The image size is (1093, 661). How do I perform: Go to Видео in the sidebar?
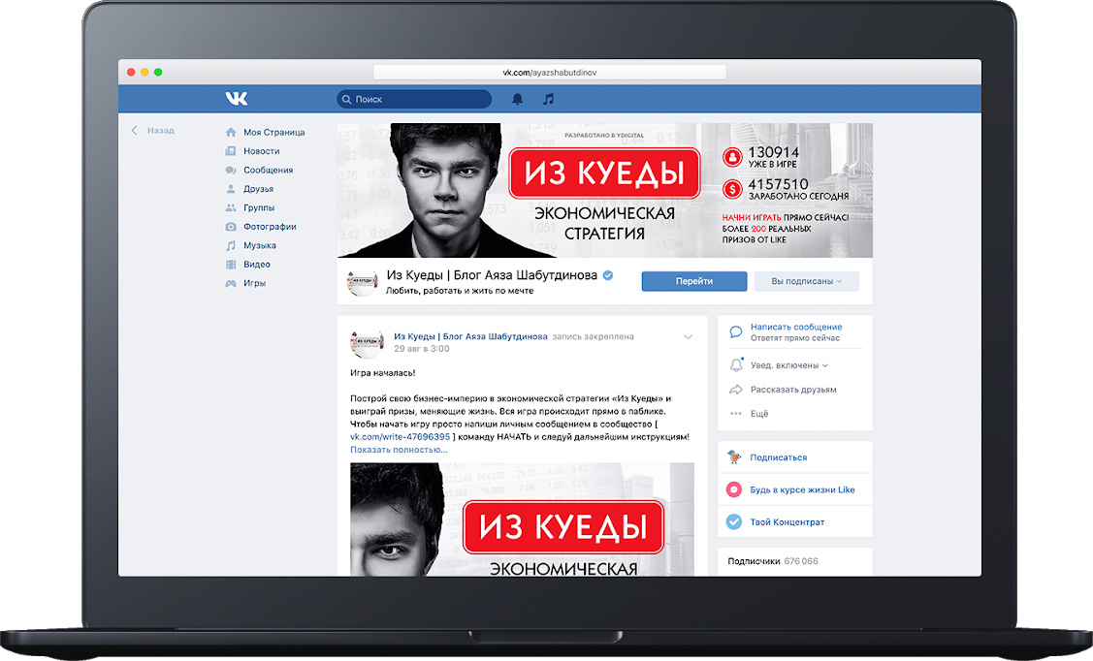[256, 264]
